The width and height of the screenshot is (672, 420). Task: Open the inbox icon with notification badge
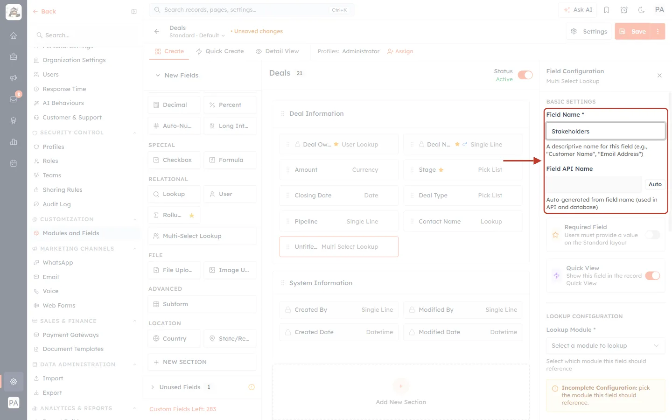(14, 99)
